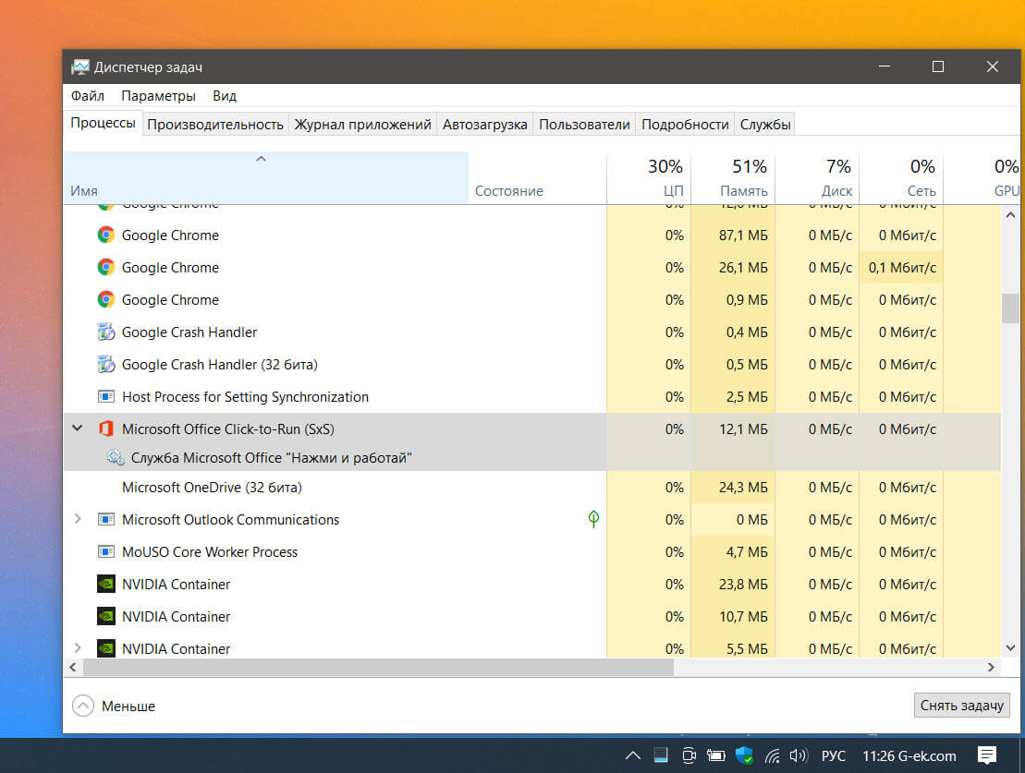
Task: Click the NVIDIA icon in the 10,7 МБ row
Action: pyautogui.click(x=106, y=616)
